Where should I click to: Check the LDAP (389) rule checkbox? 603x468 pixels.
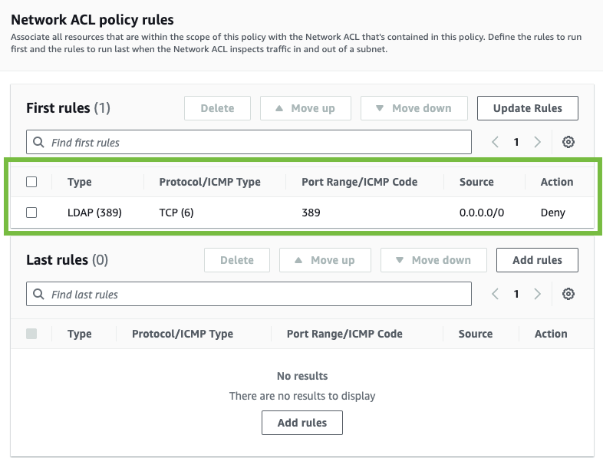pyautogui.click(x=31, y=213)
